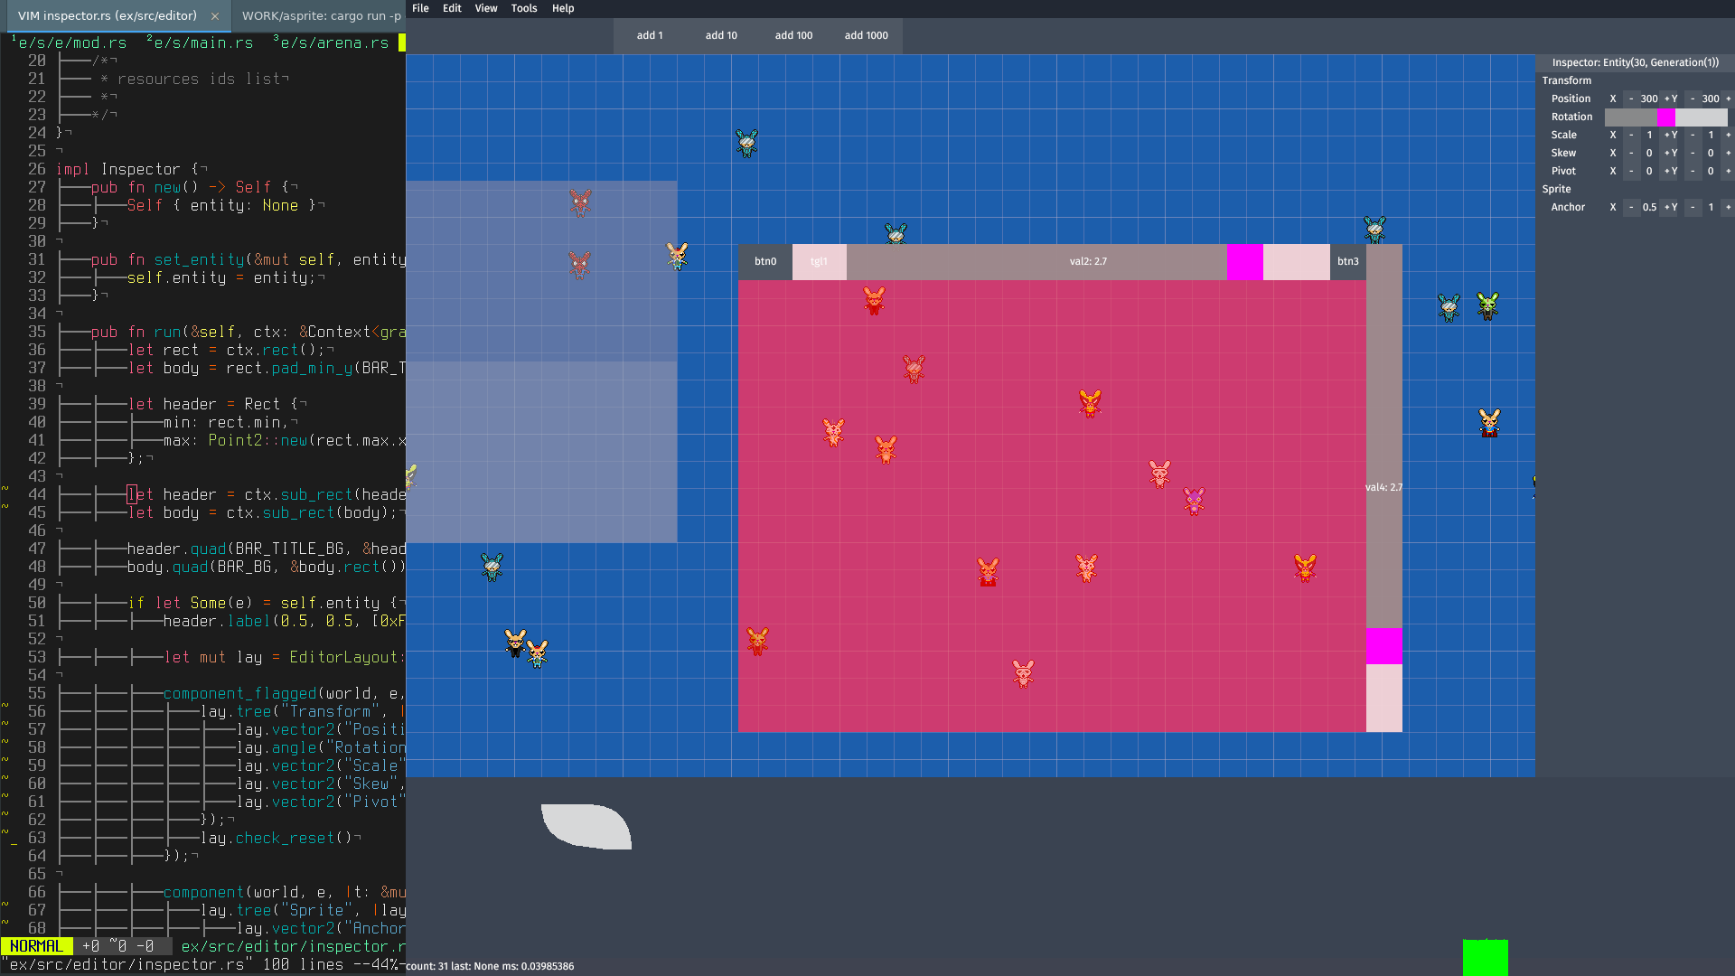Click the Position X minus stepper
This screenshot has width=1735, height=976.
(x=1631, y=99)
